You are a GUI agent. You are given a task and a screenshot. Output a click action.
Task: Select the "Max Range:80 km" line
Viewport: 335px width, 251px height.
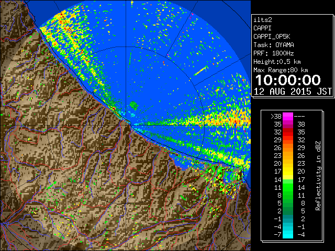(281, 70)
